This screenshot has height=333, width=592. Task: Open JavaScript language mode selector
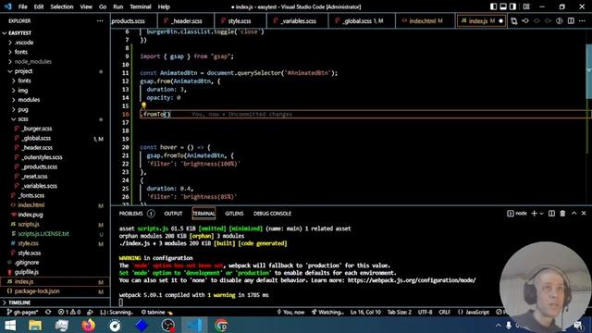[x=474, y=313]
